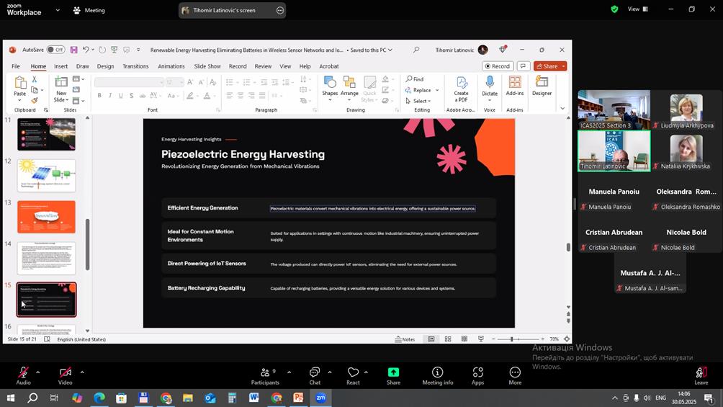This screenshot has width=723, height=407.
Task: Open Video options arrow in Zoom
Action: click(82, 372)
